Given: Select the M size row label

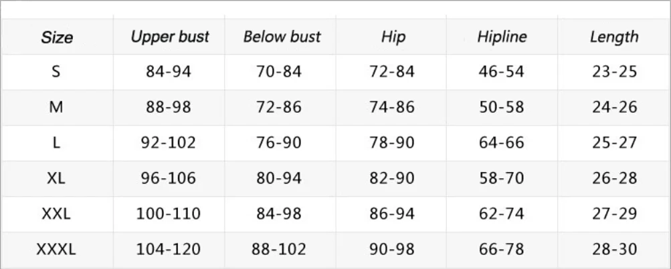Looking at the screenshot, I should click(x=56, y=107).
